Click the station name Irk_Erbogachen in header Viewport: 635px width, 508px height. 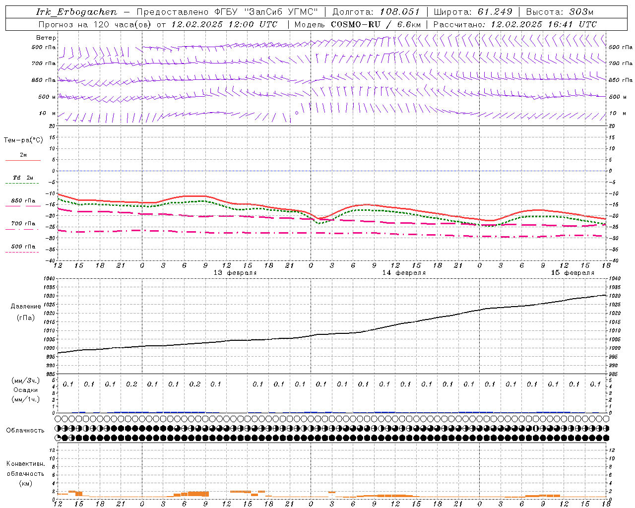[77, 12]
